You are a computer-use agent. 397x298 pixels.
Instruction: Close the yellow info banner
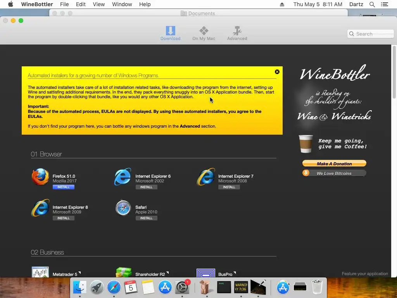point(277,72)
